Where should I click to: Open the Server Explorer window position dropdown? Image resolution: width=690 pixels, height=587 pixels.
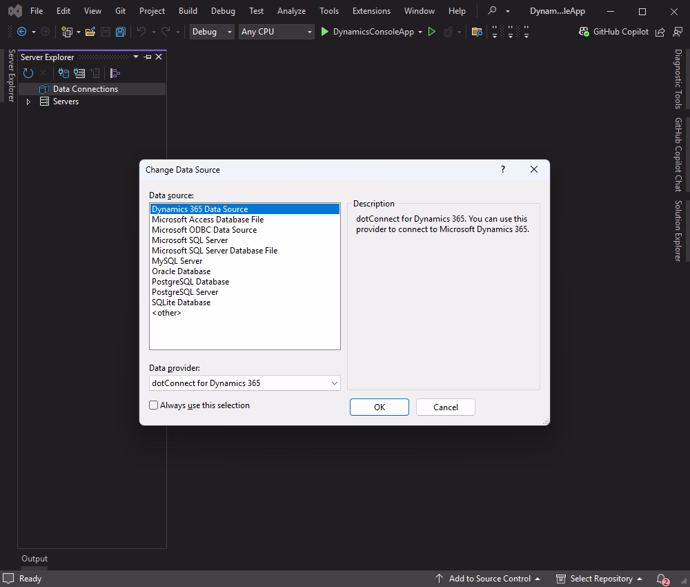coord(136,57)
